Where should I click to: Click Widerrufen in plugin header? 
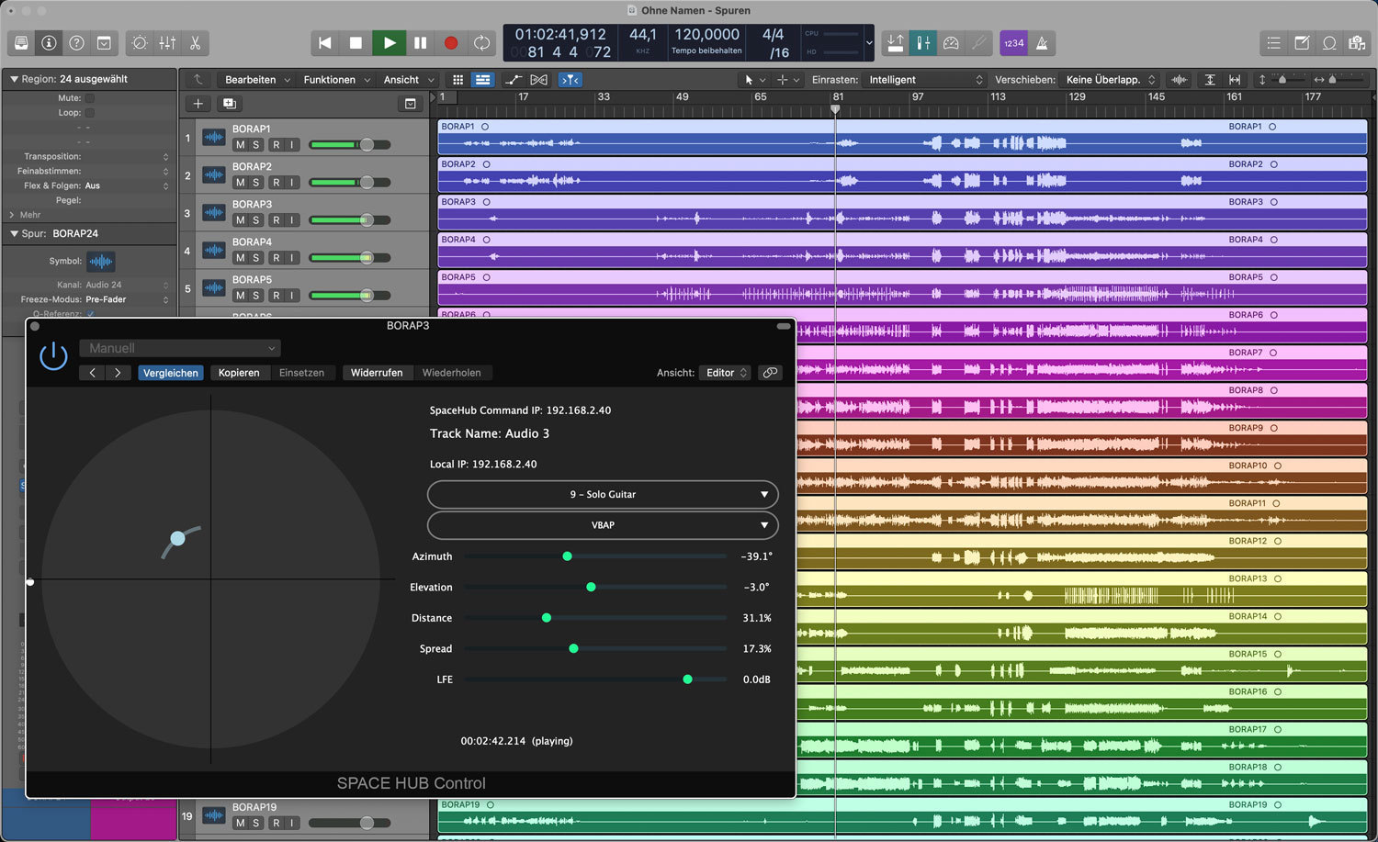click(377, 373)
